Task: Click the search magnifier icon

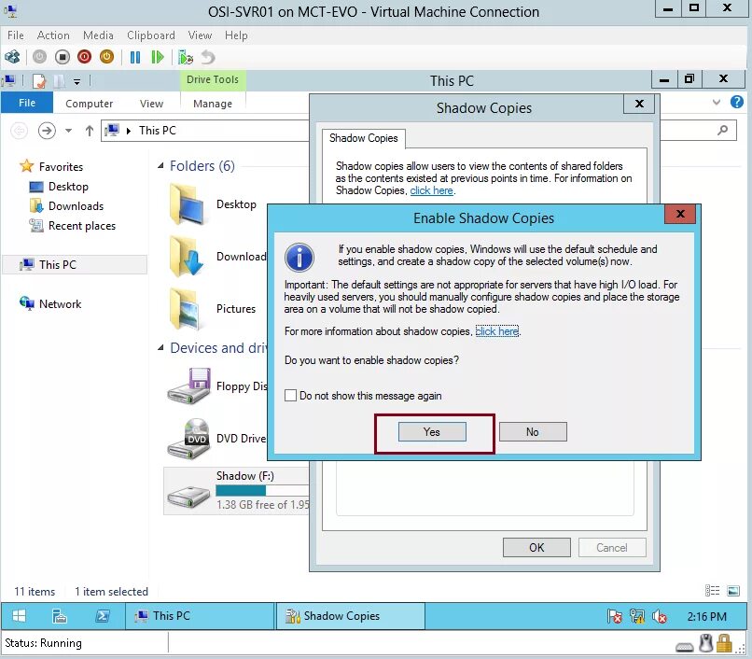Action: 722,130
